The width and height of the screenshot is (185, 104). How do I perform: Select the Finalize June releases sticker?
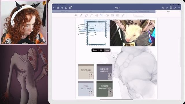tap(105, 89)
